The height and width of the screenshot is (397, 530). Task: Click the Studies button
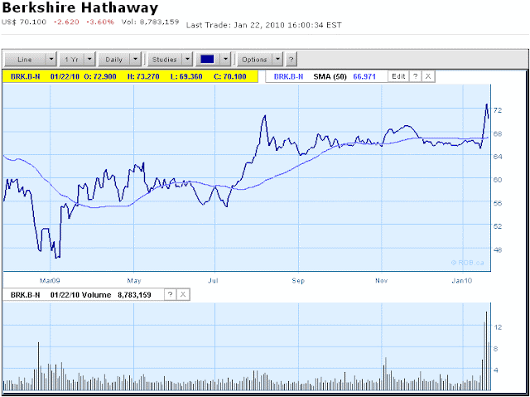click(165, 60)
